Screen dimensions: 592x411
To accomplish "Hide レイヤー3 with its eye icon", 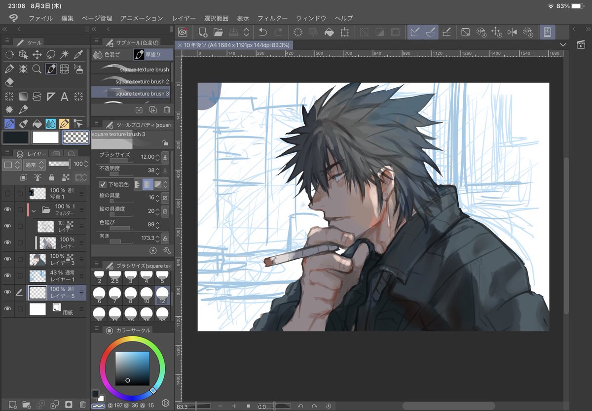I will 7,259.
